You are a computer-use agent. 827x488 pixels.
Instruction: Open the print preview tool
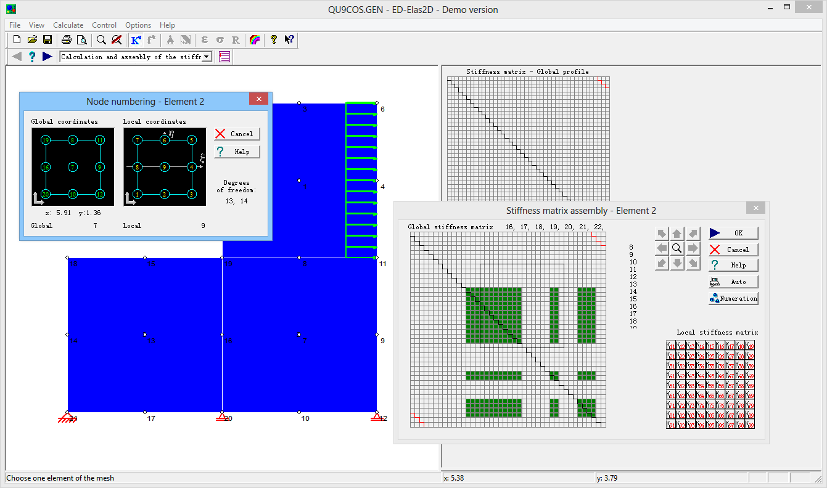pyautogui.click(x=82, y=40)
